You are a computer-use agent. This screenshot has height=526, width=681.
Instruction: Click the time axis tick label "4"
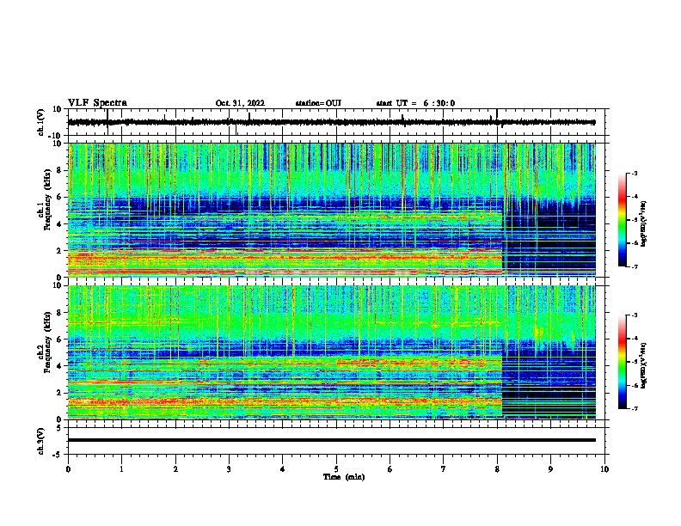[283, 469]
